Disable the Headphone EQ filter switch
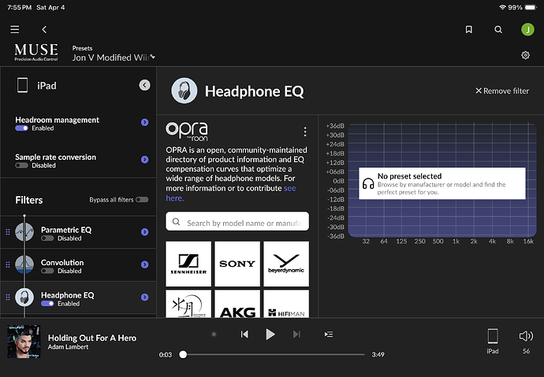The image size is (544, 377). [47, 304]
